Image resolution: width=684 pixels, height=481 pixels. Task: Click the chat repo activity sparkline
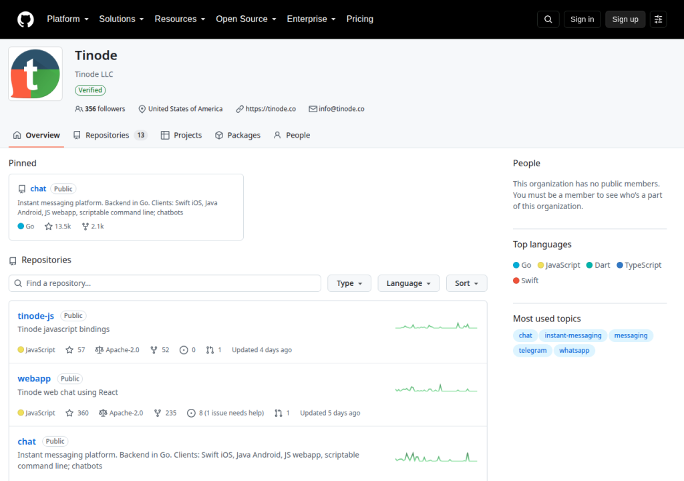436,457
